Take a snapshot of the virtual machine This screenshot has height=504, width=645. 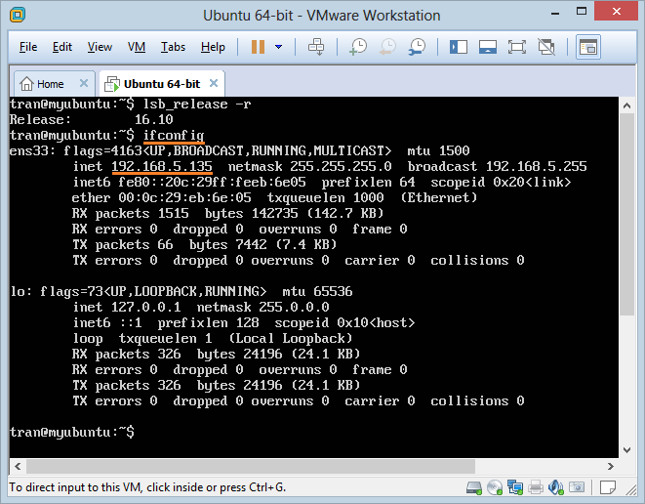tap(358, 47)
